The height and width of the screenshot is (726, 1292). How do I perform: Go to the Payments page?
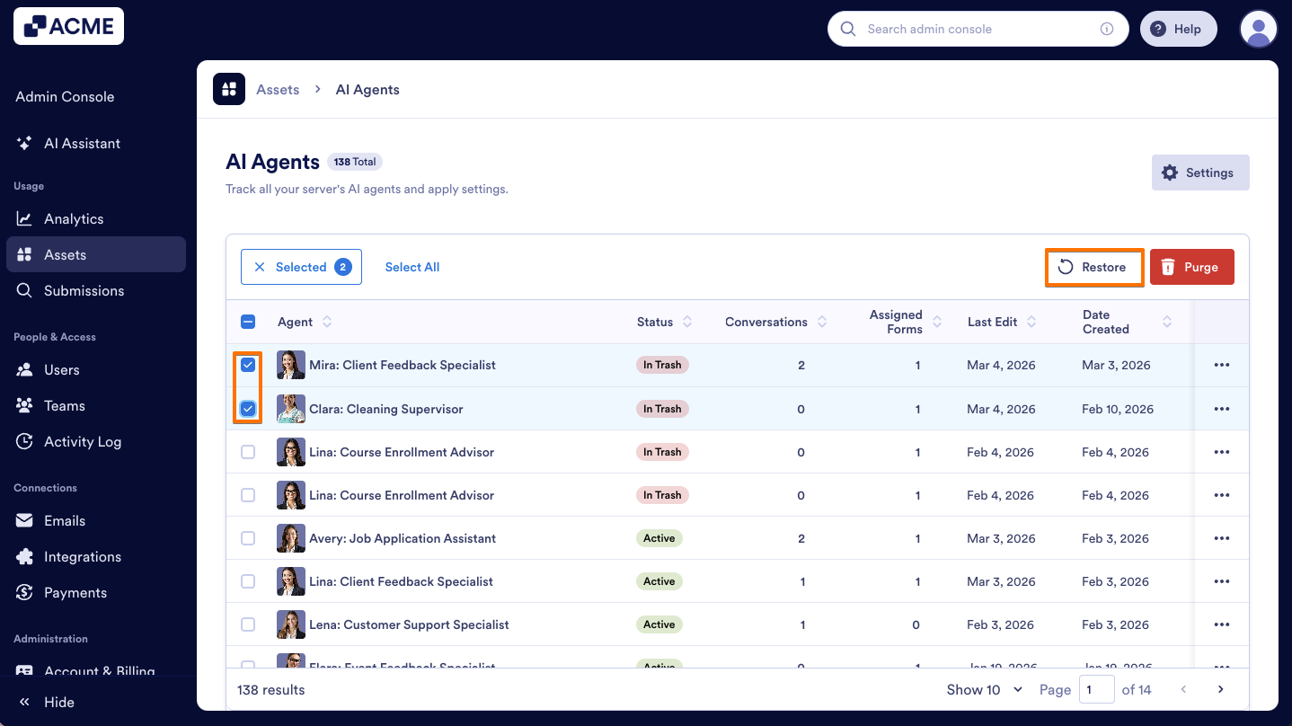[x=75, y=592]
